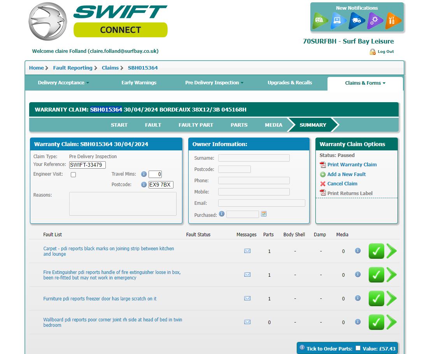The width and height of the screenshot is (429, 354).
Task: Click the Home breadcrumb link
Action: pos(37,68)
